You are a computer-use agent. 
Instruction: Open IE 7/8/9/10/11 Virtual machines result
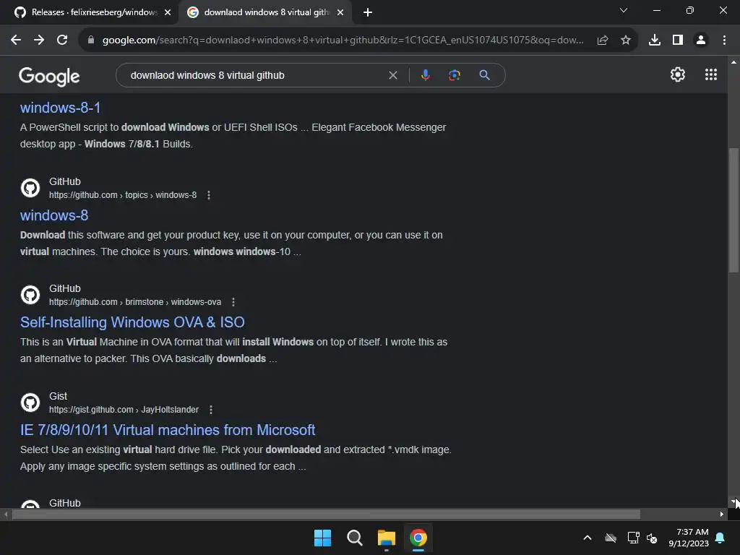pyautogui.click(x=168, y=429)
